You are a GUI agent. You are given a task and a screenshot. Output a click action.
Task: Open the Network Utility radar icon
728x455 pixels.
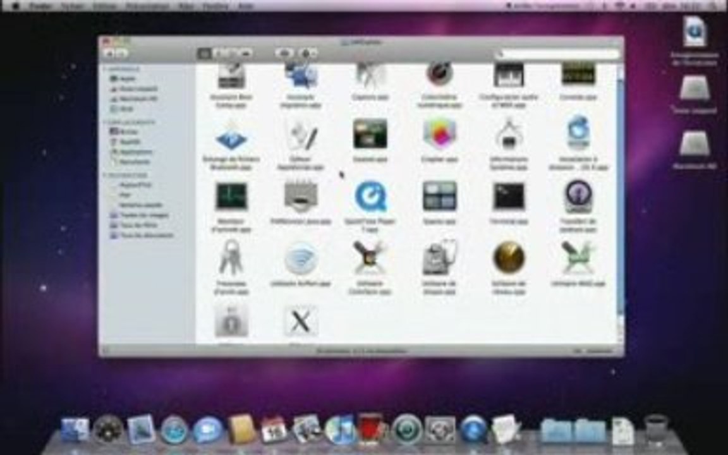click(509, 257)
